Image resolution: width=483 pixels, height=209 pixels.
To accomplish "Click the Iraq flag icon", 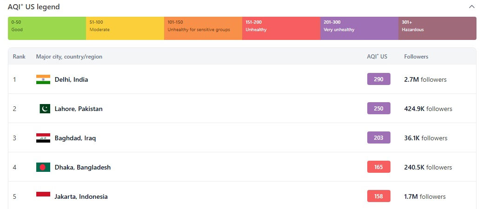I will coord(43,138).
